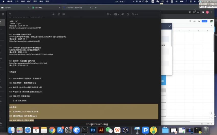Open Google Chrome from the Dock
This screenshot has height=135, width=217.
click(x=52, y=130)
